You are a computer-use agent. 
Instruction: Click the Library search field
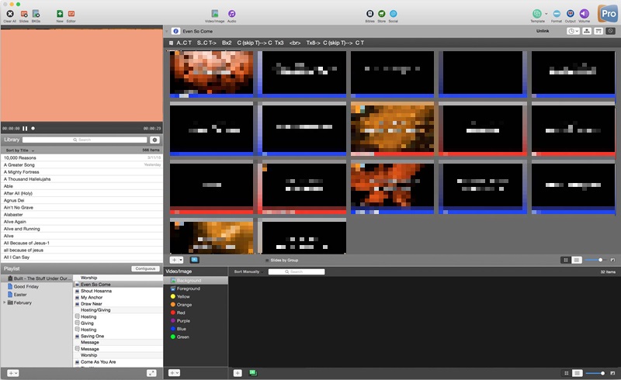tap(85, 140)
